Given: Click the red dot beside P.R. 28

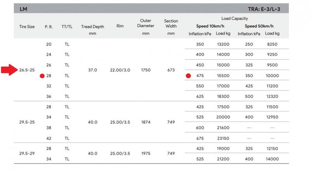Looking at the screenshot, I should pyautogui.click(x=42, y=76).
